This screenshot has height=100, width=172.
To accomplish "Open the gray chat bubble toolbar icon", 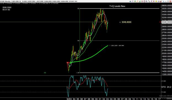I will click(x=133, y=1).
